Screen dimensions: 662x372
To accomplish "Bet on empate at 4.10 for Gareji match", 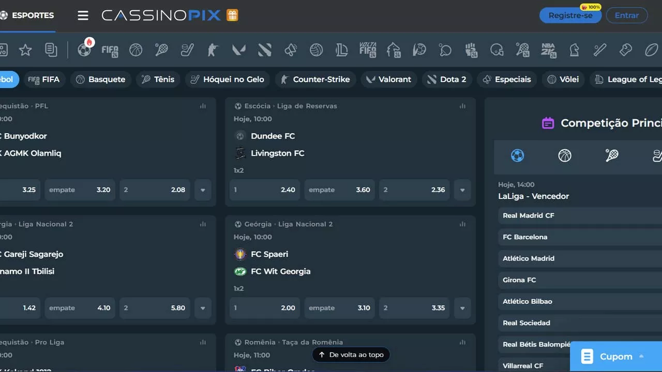I will pyautogui.click(x=80, y=308).
